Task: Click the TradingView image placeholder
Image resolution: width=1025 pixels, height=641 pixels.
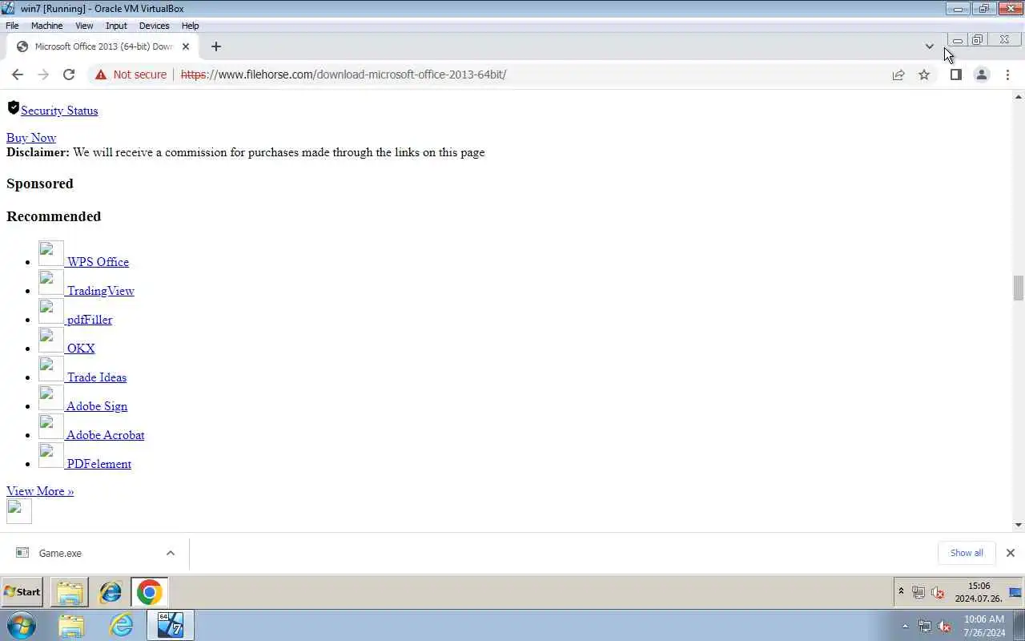Action: (51, 282)
